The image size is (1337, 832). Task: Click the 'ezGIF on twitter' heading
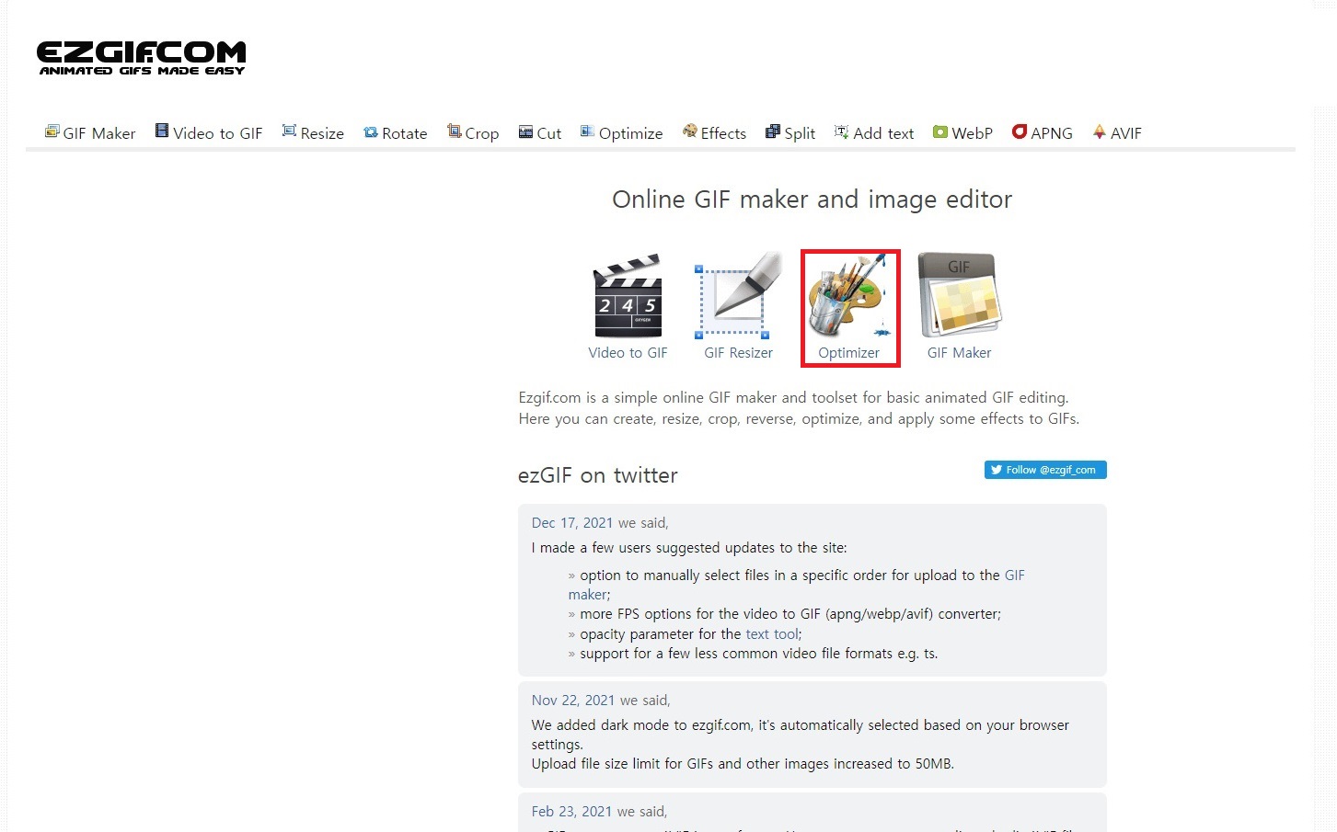[598, 475]
